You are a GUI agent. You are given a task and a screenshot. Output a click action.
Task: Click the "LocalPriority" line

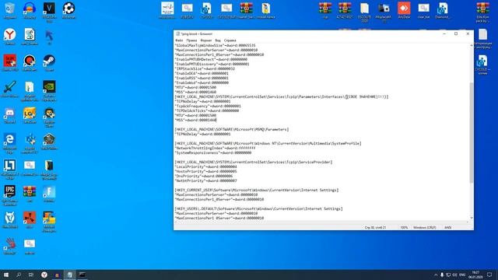[x=205, y=166]
